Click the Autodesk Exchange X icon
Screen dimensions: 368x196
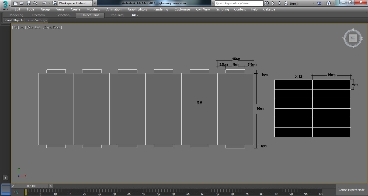point(319,3)
